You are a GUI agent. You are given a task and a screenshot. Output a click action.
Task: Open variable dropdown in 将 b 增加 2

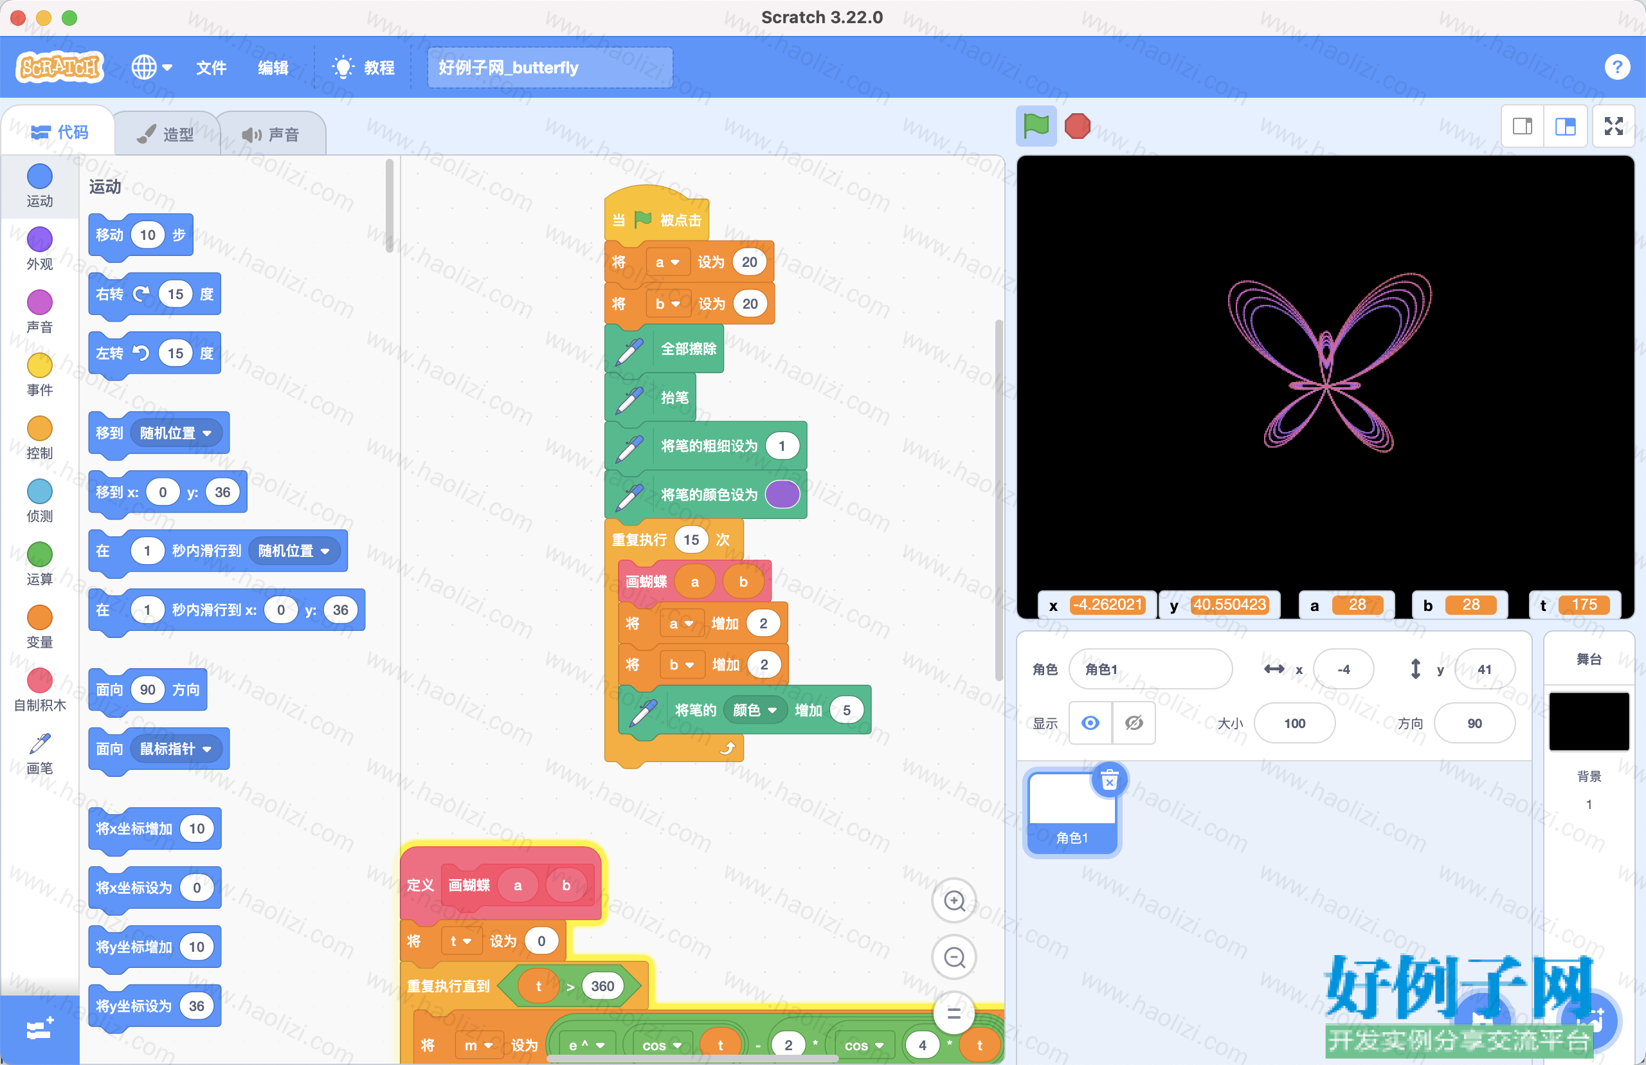(x=682, y=664)
